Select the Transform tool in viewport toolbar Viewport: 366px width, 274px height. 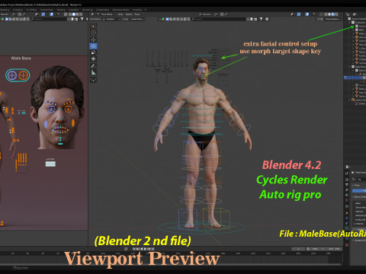click(94, 59)
